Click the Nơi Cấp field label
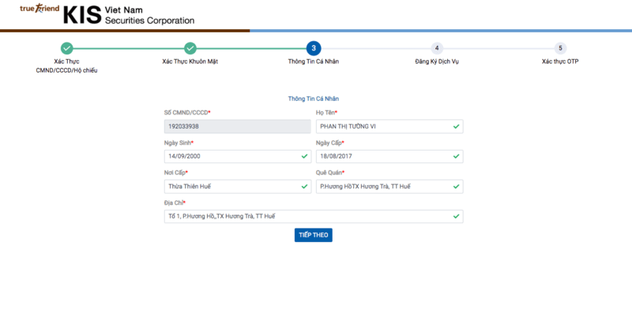This screenshot has width=632, height=313. [176, 173]
